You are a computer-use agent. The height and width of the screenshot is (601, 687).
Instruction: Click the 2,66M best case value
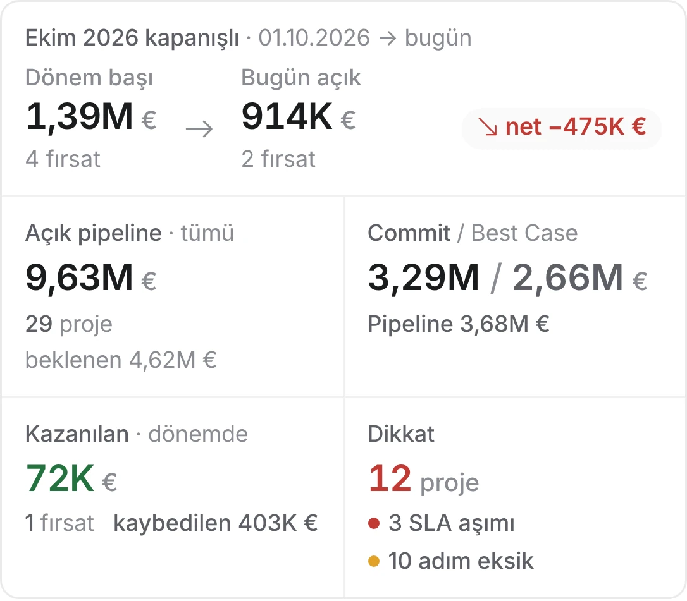pos(568,278)
